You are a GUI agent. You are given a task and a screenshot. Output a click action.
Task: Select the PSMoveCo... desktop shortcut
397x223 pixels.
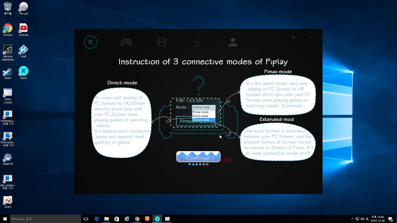(8, 118)
